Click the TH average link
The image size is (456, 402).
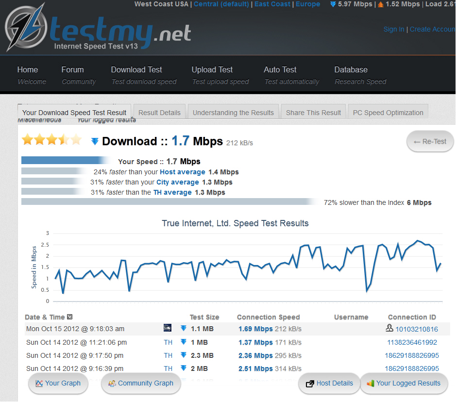click(x=172, y=192)
